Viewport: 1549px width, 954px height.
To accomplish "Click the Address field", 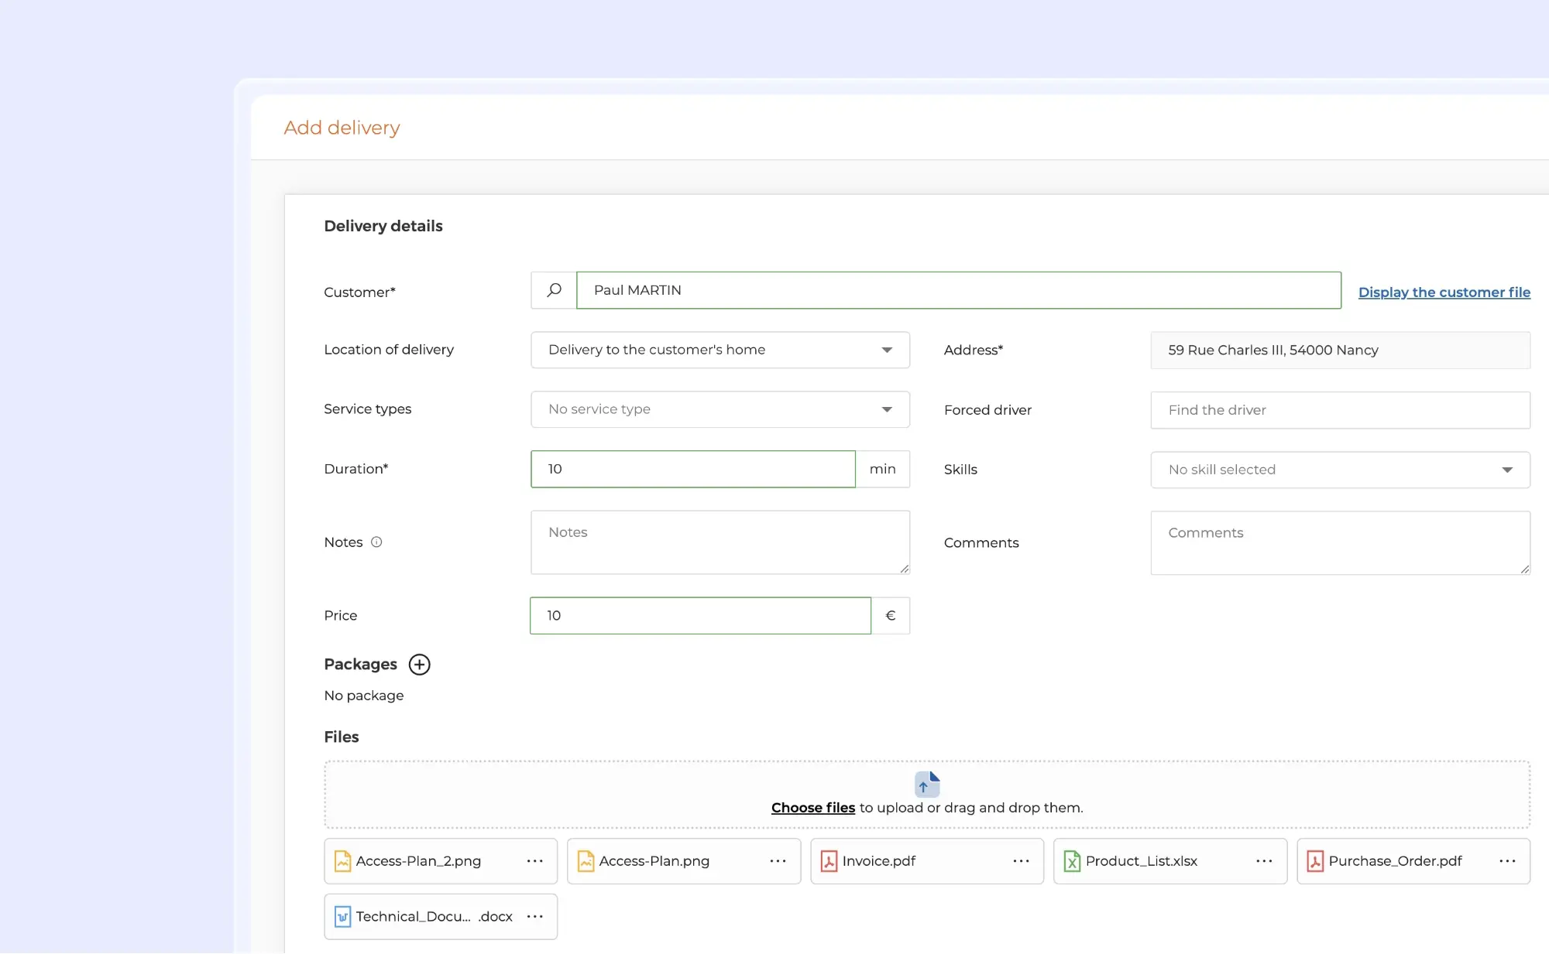I will click(1341, 350).
